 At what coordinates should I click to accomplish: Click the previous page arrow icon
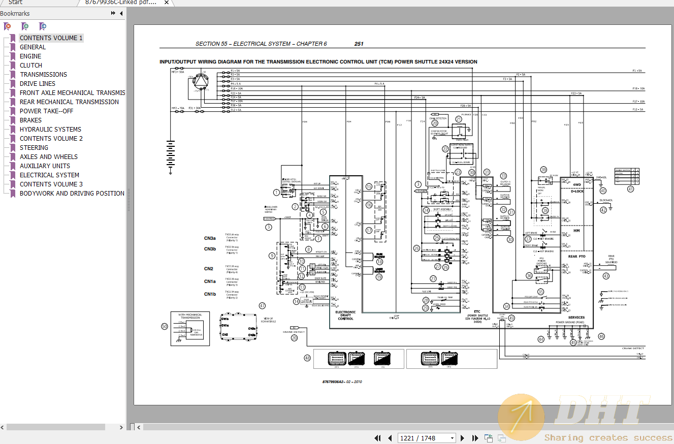coord(390,438)
